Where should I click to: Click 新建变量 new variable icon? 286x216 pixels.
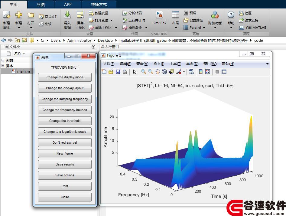coord(91,13)
